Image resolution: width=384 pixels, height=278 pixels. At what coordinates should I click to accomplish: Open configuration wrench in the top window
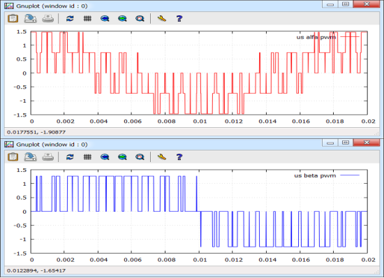click(x=162, y=18)
